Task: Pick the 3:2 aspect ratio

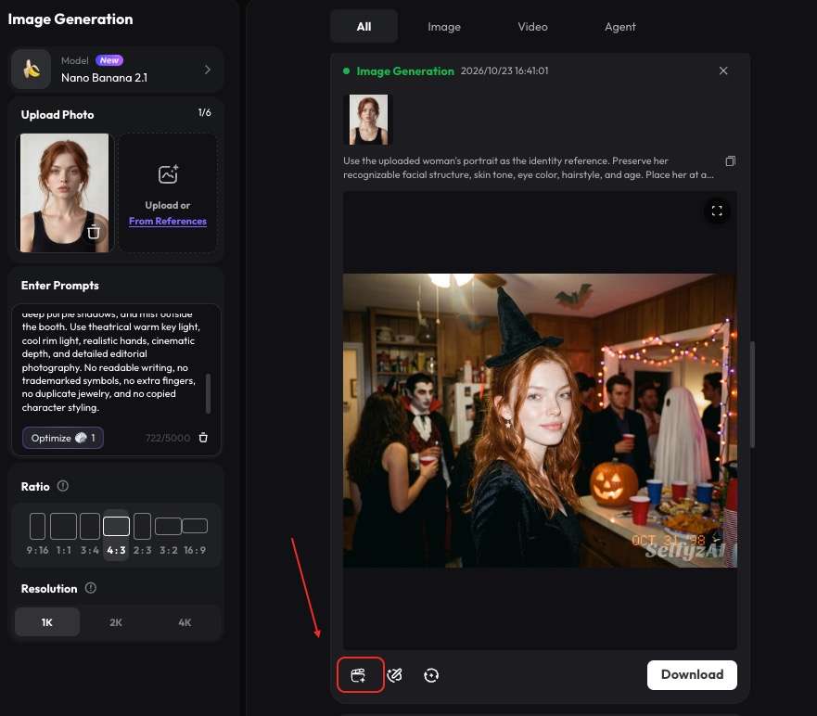Action: 168,533
